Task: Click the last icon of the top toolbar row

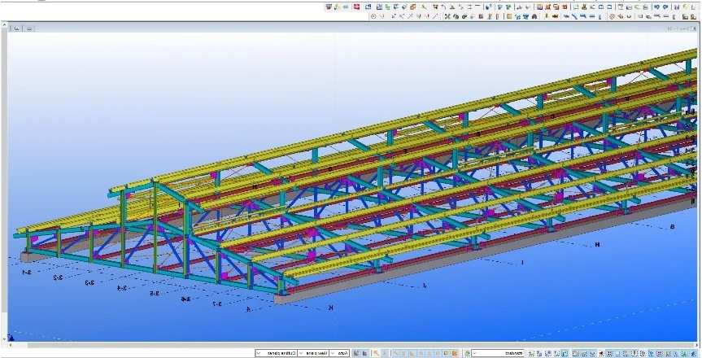Action: [x=696, y=7]
